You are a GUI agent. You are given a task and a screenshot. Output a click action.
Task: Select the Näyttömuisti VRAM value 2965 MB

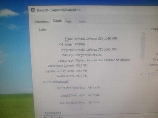tap(81, 71)
